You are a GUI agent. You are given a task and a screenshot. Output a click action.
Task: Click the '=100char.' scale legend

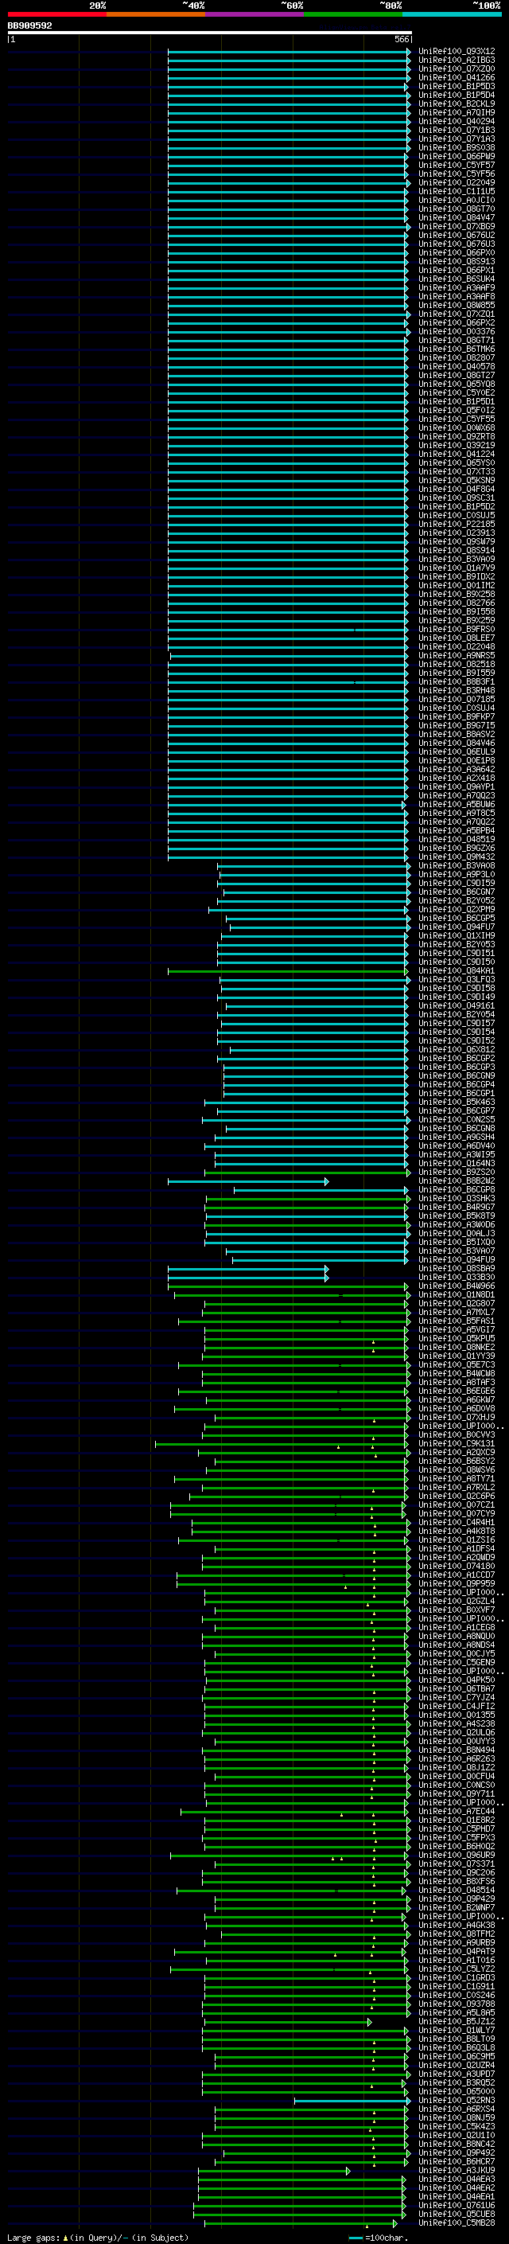point(378,2238)
